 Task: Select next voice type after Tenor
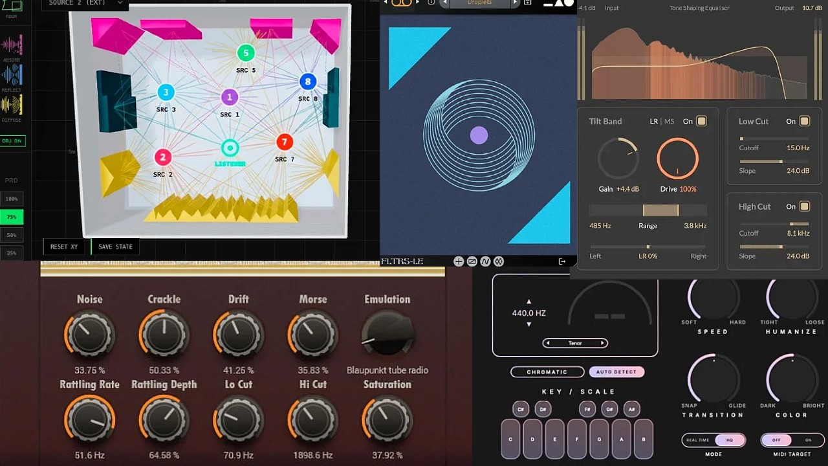click(603, 343)
